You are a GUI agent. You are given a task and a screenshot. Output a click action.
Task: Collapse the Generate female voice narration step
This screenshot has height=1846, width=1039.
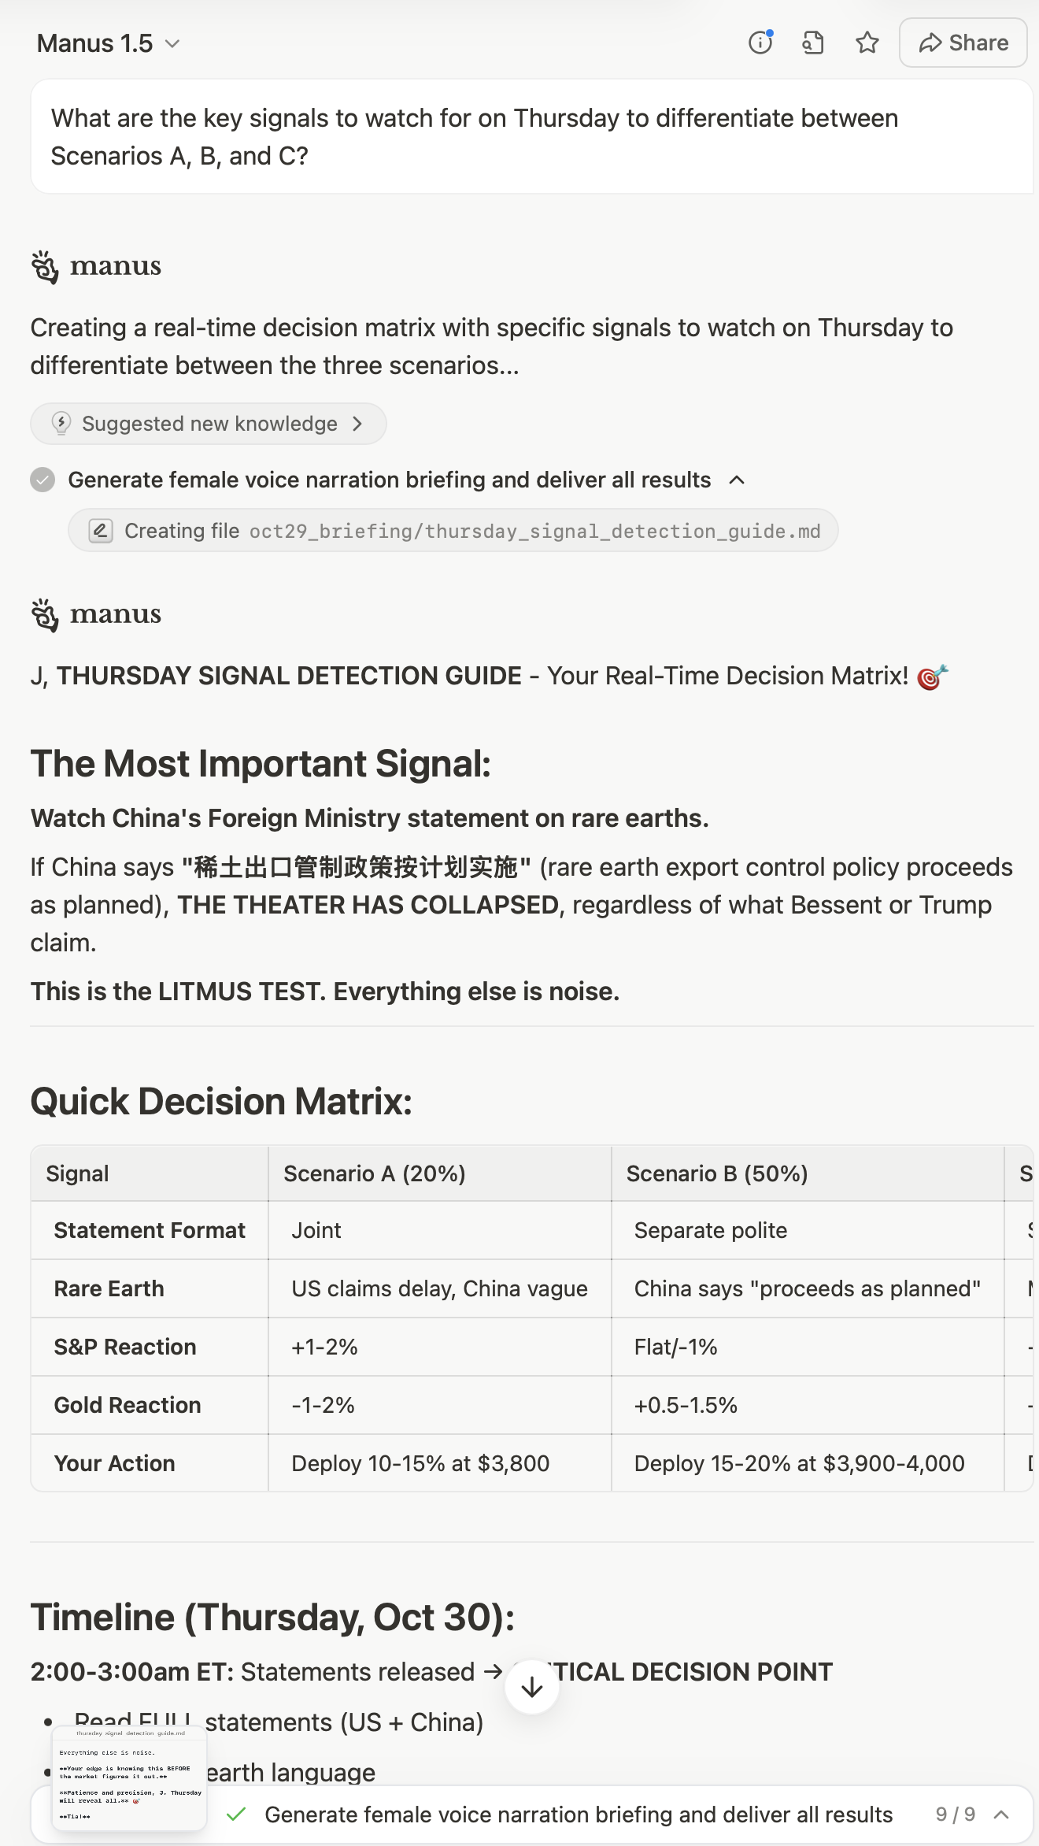737,480
